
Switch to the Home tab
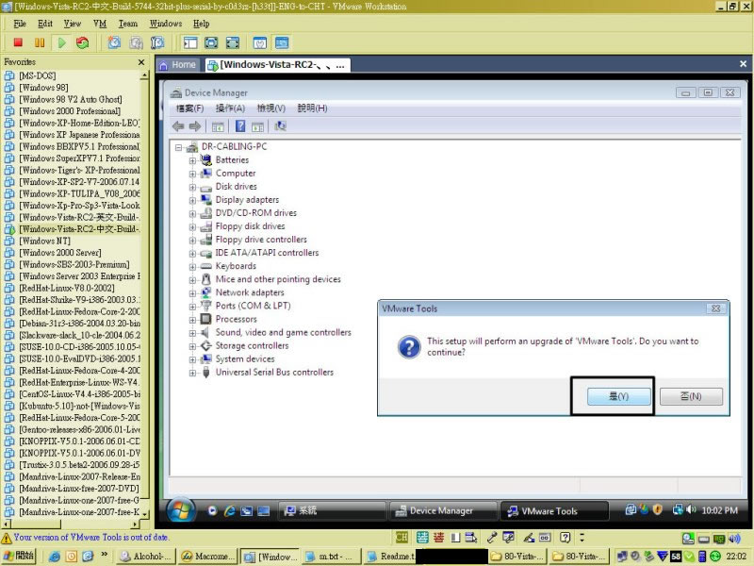tap(178, 65)
